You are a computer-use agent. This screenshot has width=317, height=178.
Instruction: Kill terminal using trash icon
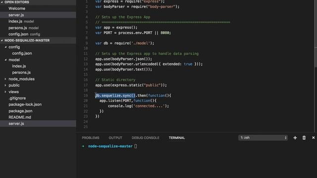pyautogui.click(x=304, y=137)
